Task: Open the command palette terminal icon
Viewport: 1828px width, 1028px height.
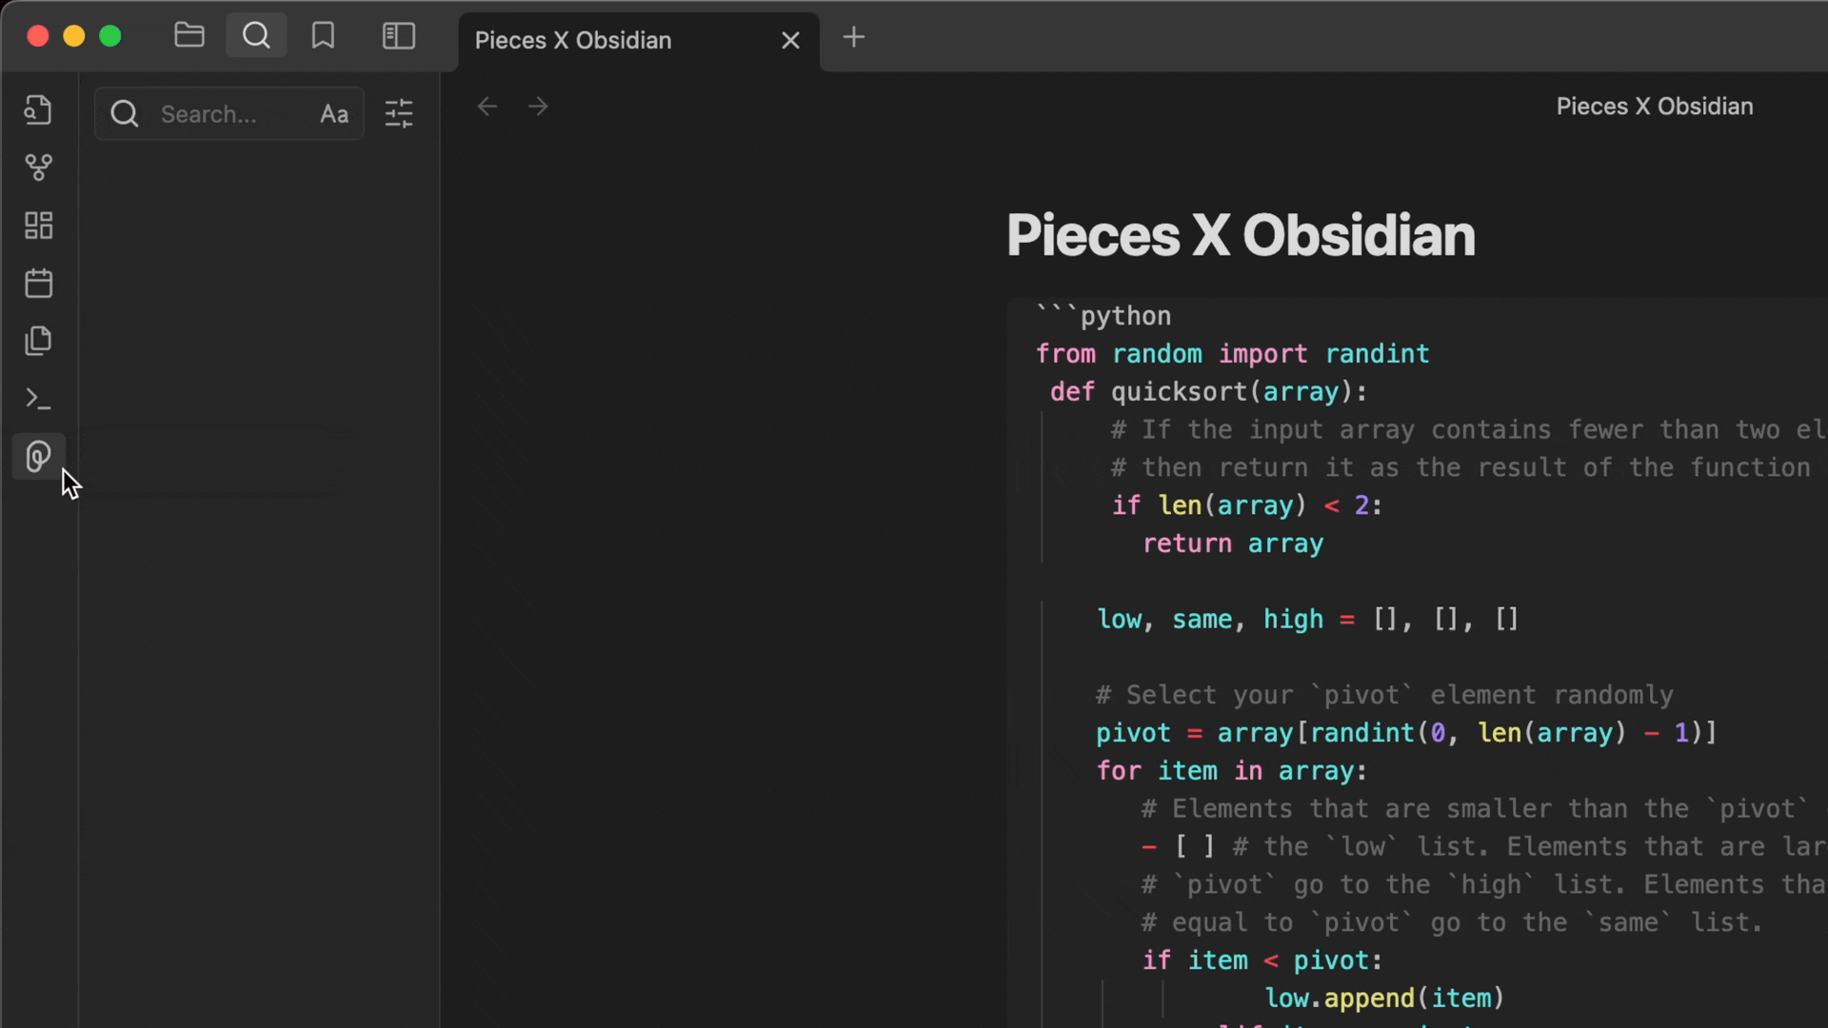Action: 38,399
